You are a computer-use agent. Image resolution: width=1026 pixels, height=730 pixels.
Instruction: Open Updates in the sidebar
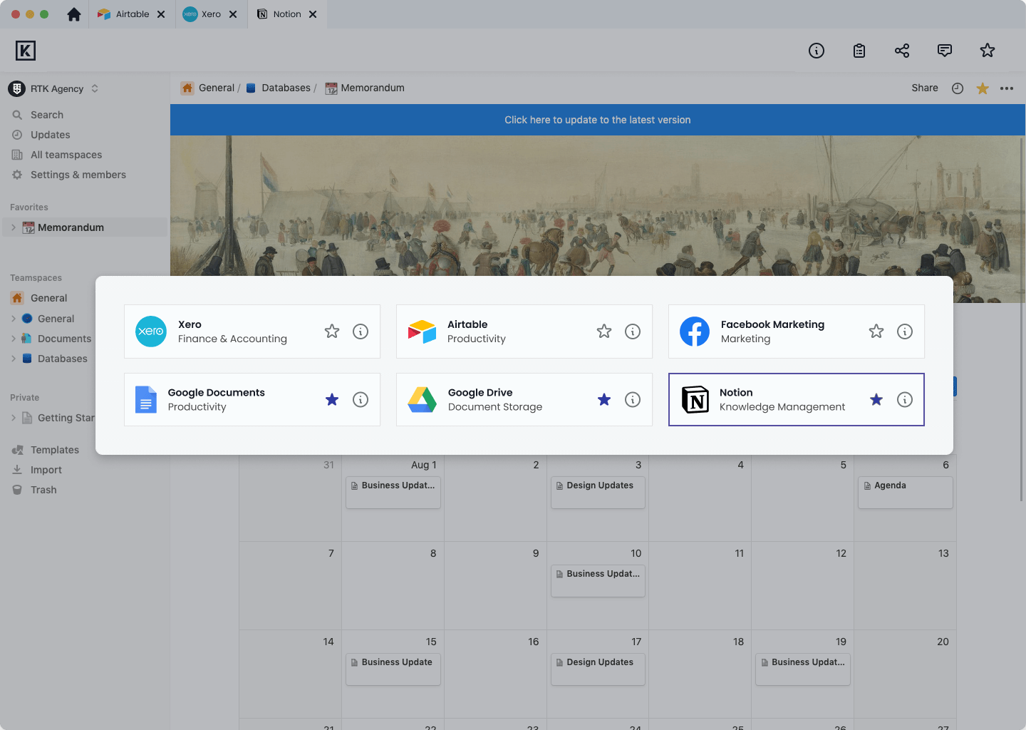point(51,135)
